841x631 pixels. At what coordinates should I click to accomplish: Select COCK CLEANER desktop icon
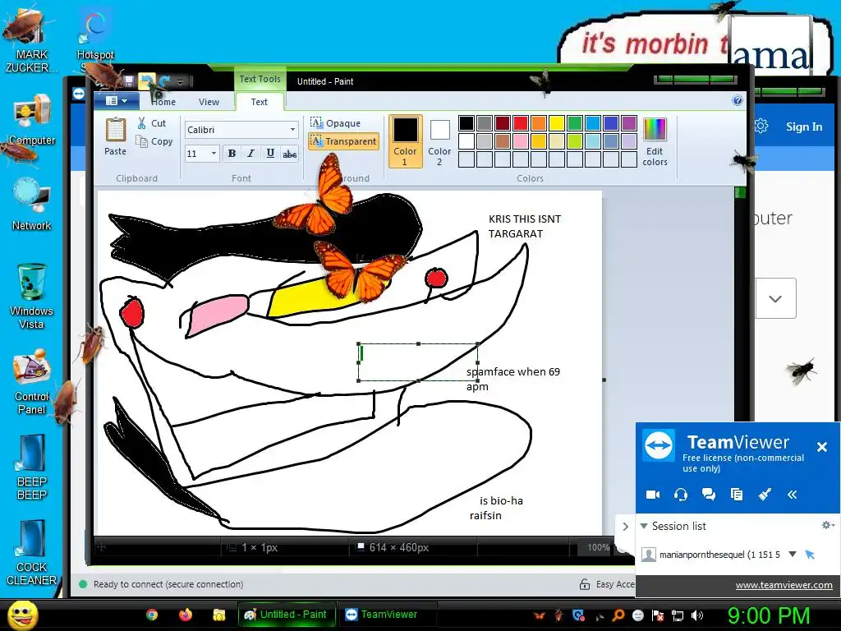[32, 553]
